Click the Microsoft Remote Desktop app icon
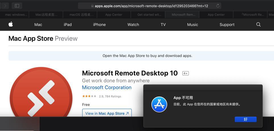274x131 pixels. (x=41, y=92)
